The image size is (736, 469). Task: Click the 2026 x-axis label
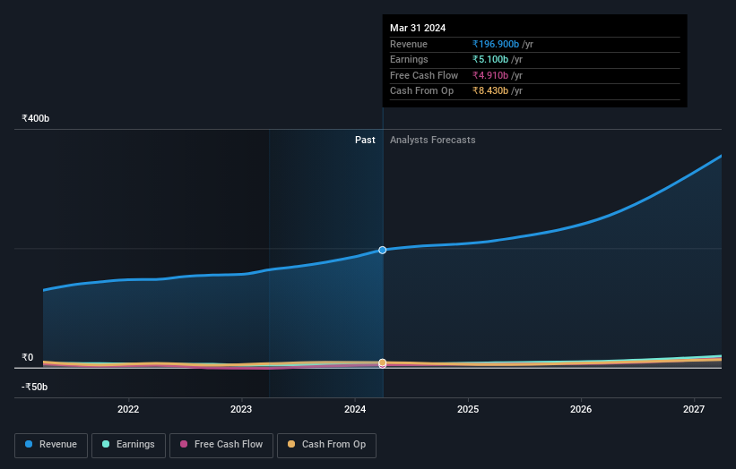pos(581,410)
